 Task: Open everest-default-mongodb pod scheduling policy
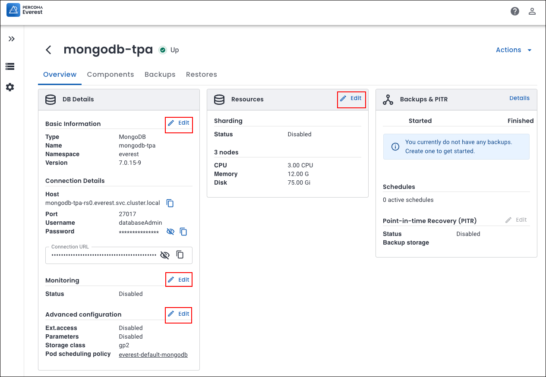153,355
